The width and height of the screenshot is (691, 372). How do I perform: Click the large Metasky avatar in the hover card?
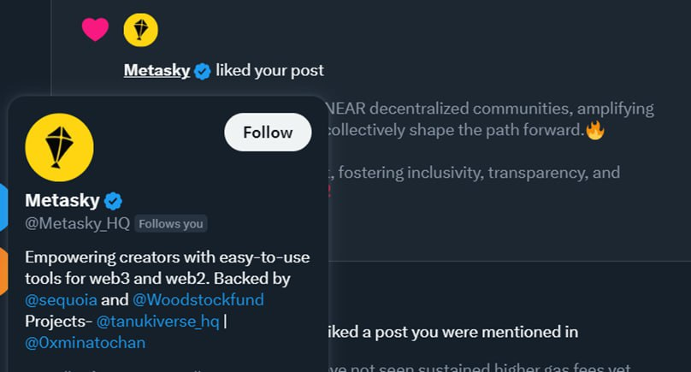pos(59,147)
